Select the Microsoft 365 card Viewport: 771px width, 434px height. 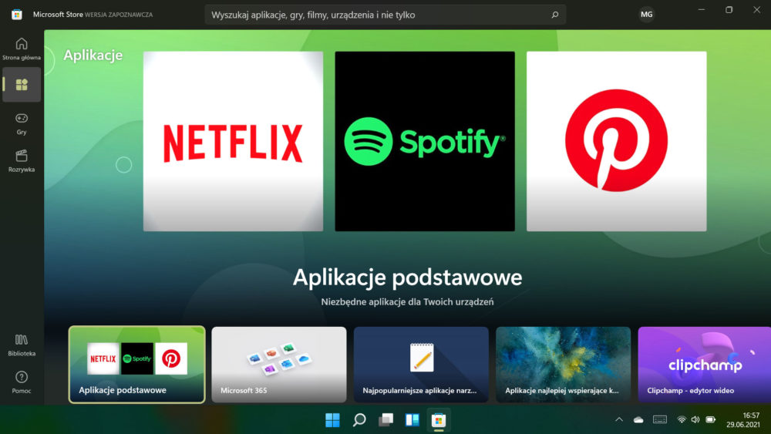pos(279,365)
